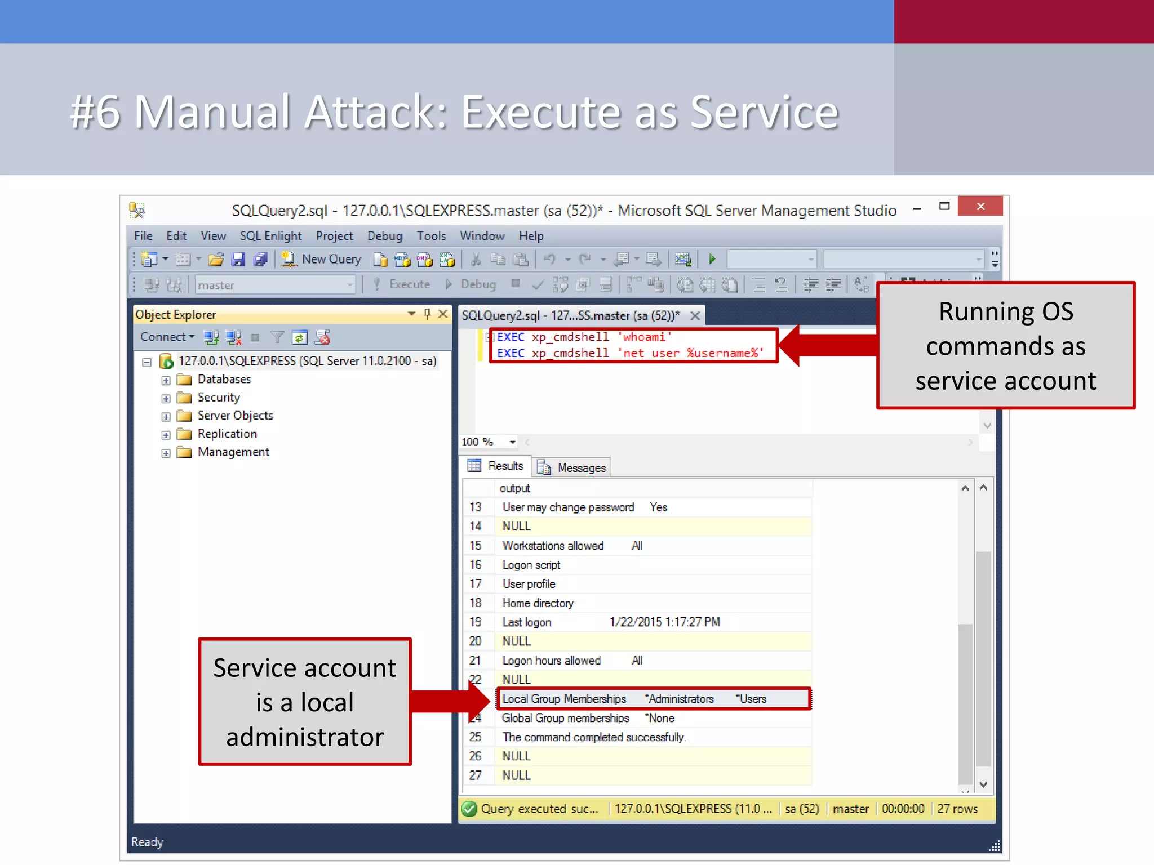
Task: Click the results scrollbar down arrow
Action: [983, 784]
